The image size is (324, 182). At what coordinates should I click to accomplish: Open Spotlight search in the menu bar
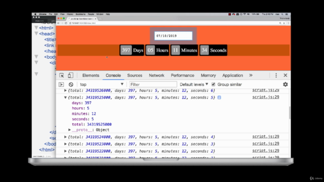282,14
